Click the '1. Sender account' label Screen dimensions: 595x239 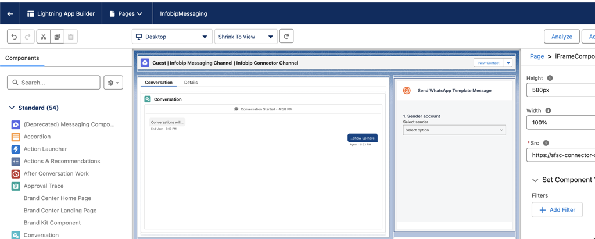(422, 116)
